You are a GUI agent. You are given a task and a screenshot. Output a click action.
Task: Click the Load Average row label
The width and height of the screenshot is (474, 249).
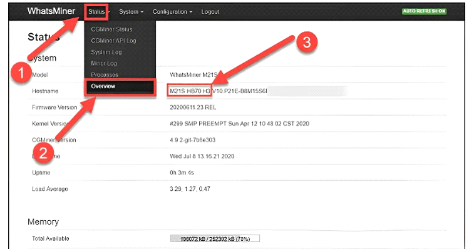tap(50, 189)
